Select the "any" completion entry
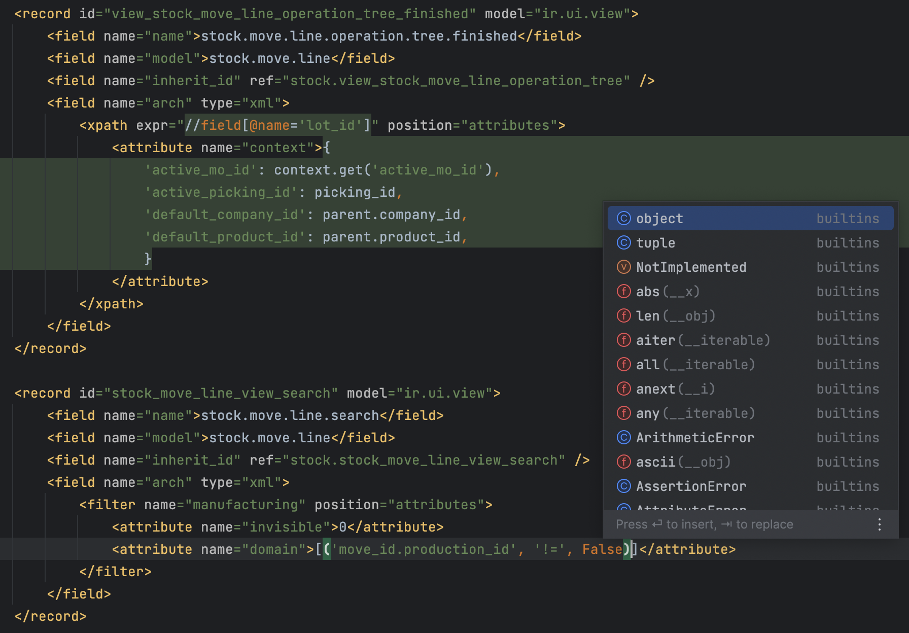Viewport: 909px width, 633px height. 648,413
